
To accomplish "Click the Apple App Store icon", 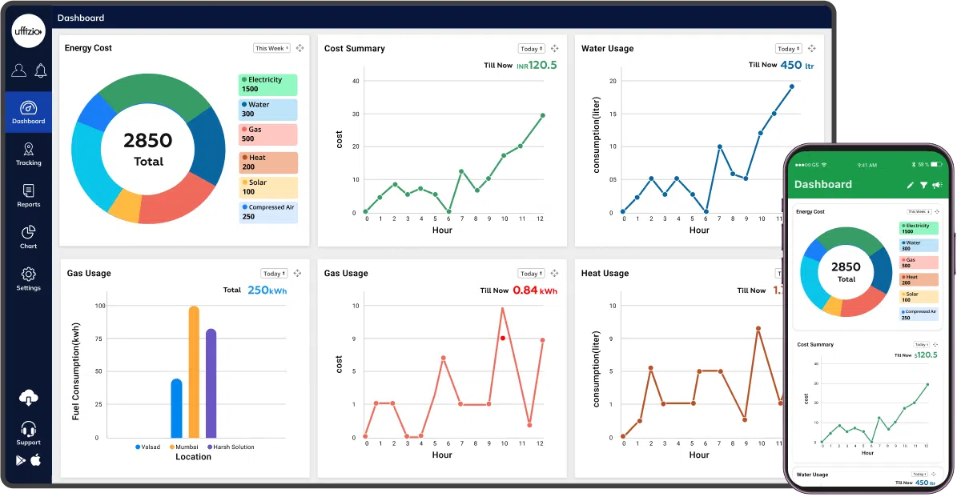I will (x=36, y=459).
